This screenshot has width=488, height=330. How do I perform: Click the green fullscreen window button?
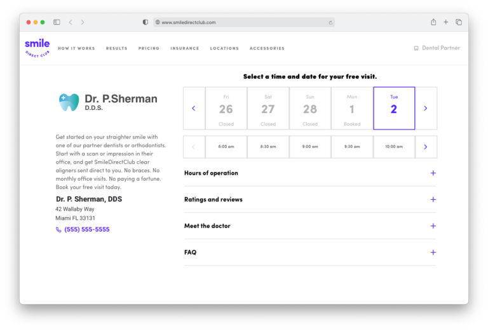(x=43, y=22)
